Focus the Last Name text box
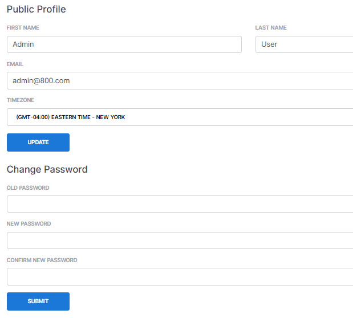This screenshot has height=318, width=353. pos(304,44)
